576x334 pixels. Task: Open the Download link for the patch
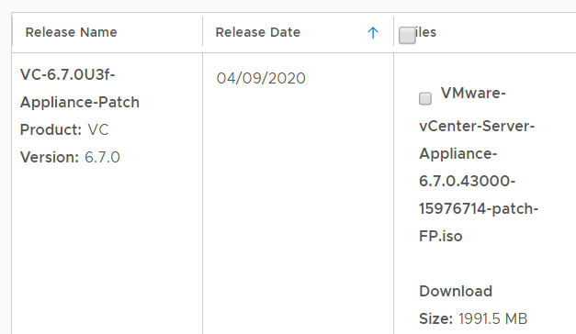click(x=456, y=291)
